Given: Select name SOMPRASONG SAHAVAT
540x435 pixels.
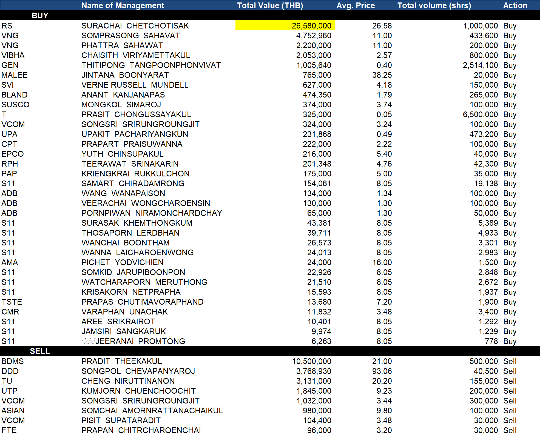Looking at the screenshot, I should click(x=131, y=36).
